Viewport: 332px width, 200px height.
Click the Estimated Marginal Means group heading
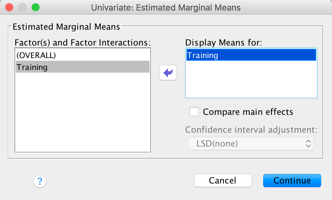coord(66,27)
